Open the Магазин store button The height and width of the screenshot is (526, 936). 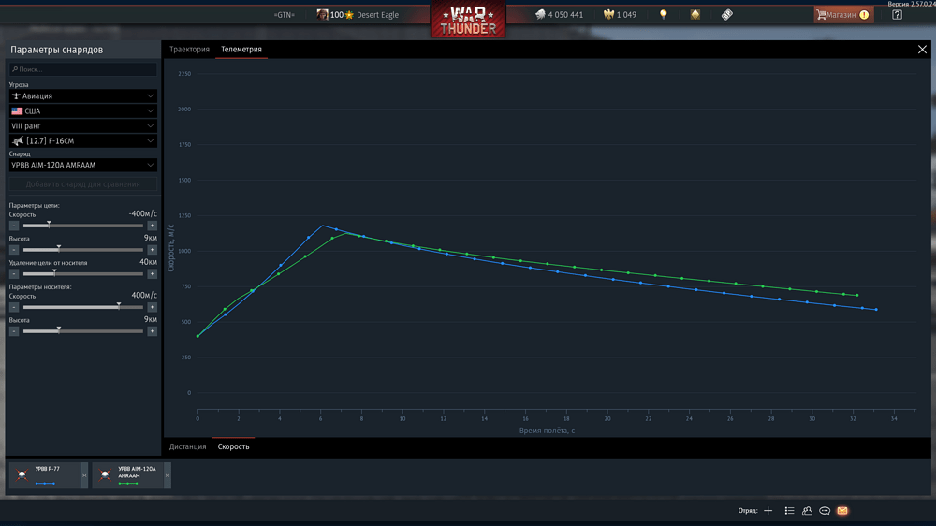click(x=843, y=14)
